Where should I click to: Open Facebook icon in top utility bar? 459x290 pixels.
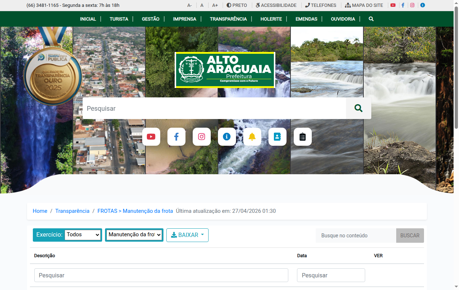403,5
